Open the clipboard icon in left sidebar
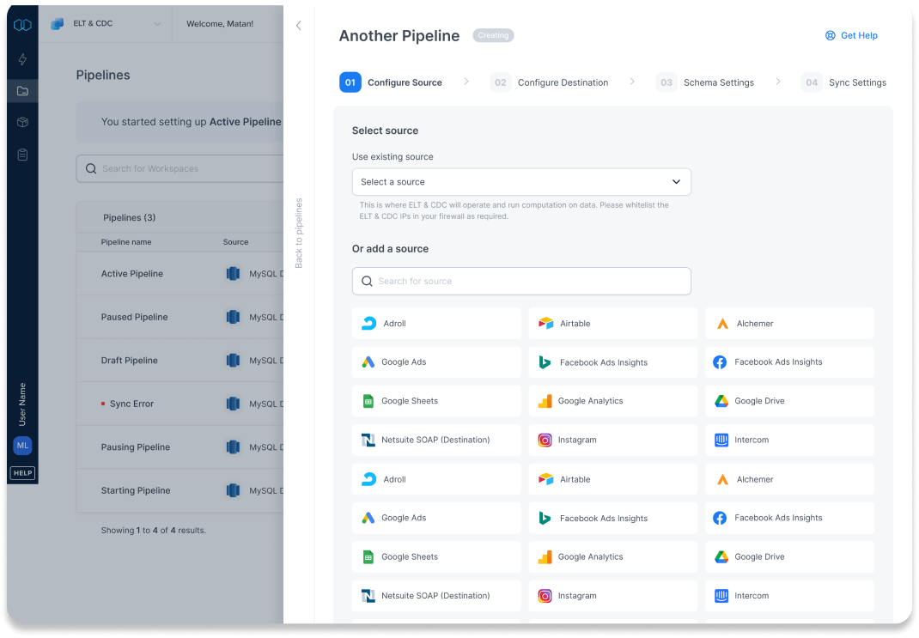Screen dimensions: 919x638 click(22, 155)
